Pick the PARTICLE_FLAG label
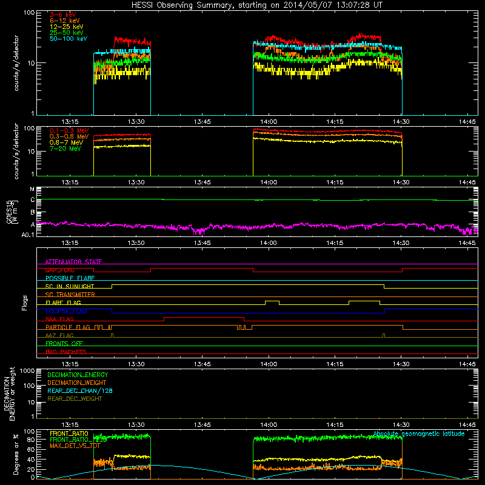The width and height of the screenshot is (485, 485). coord(68,327)
